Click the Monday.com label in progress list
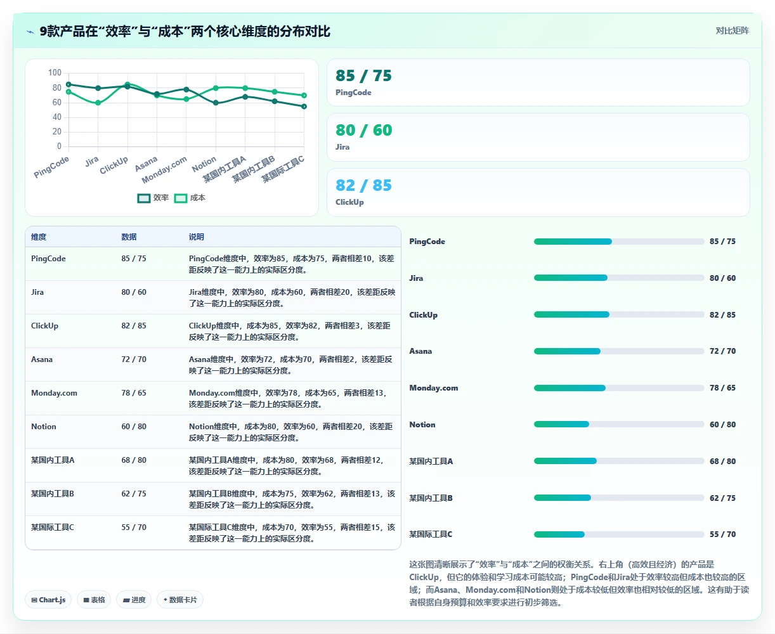The image size is (775, 634). (x=434, y=388)
